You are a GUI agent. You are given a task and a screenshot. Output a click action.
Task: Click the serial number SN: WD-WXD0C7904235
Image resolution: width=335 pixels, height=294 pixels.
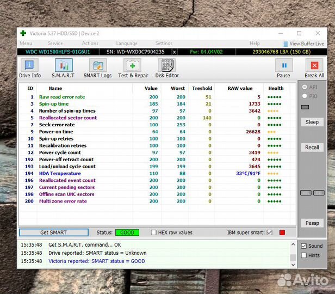point(135,52)
